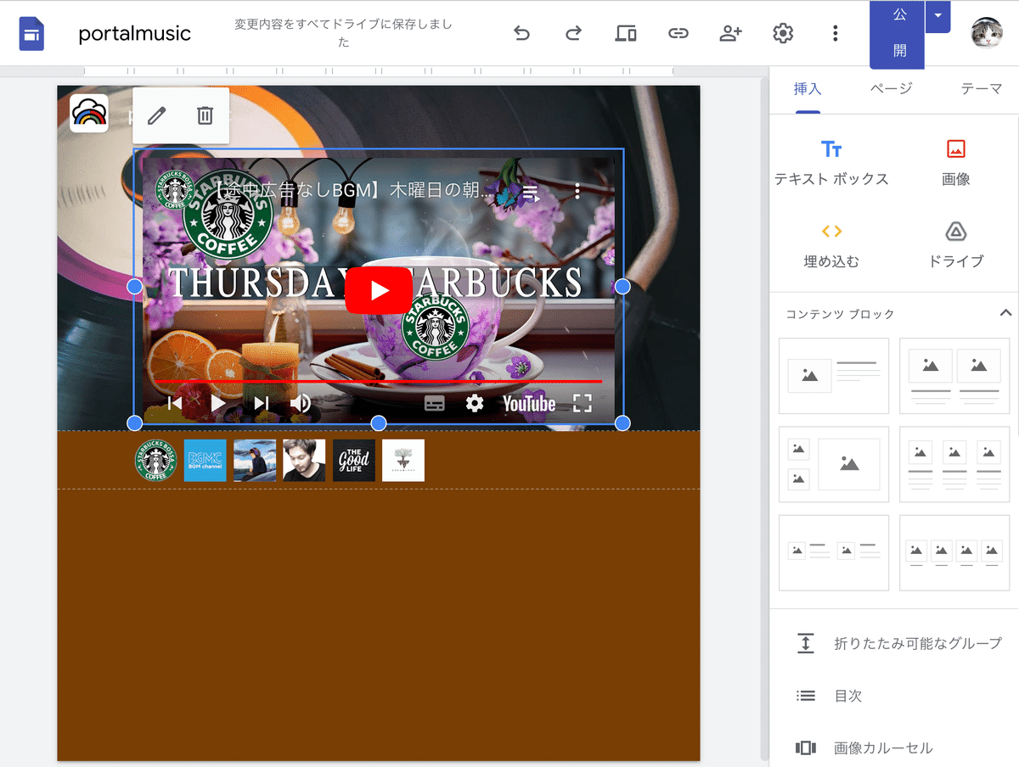Open site settings gear
The height and width of the screenshot is (767, 1019).
(x=783, y=33)
